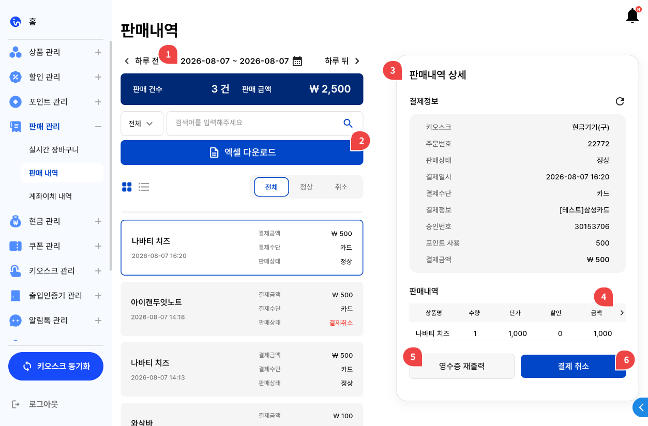
Task: Go to next day chevron
Action: point(357,61)
